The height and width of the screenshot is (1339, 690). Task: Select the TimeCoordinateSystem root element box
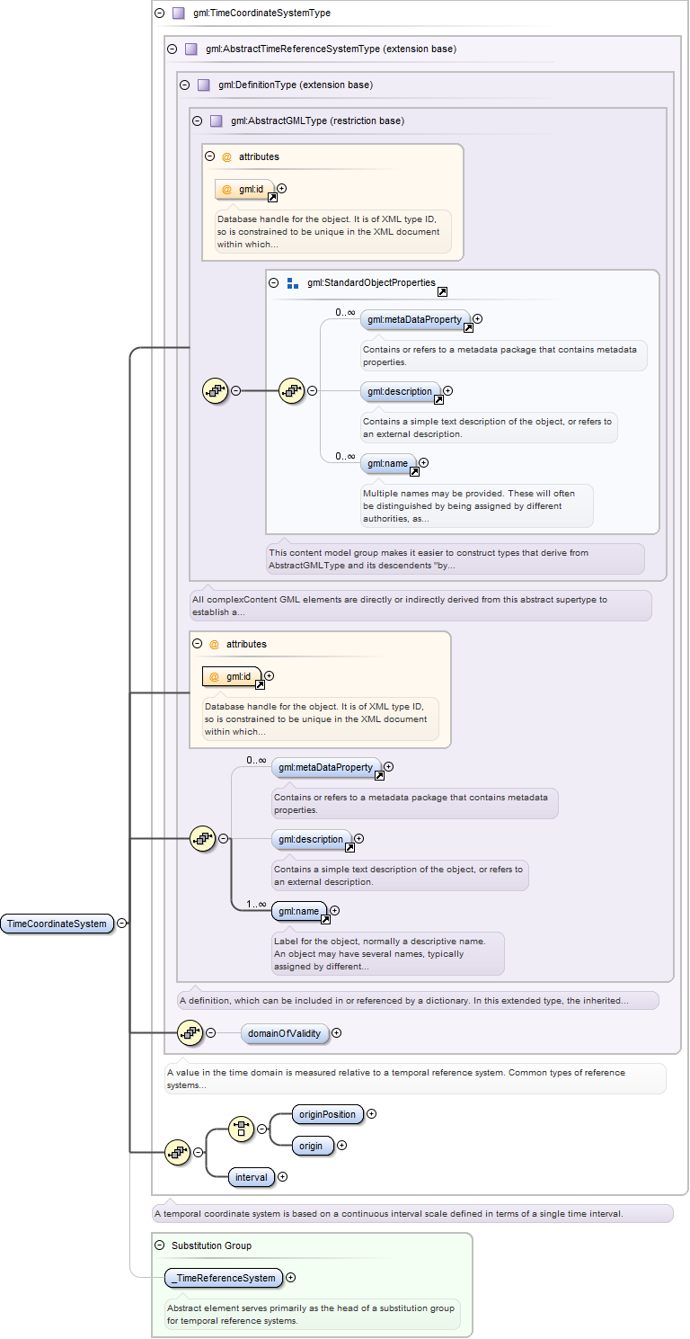(57, 924)
